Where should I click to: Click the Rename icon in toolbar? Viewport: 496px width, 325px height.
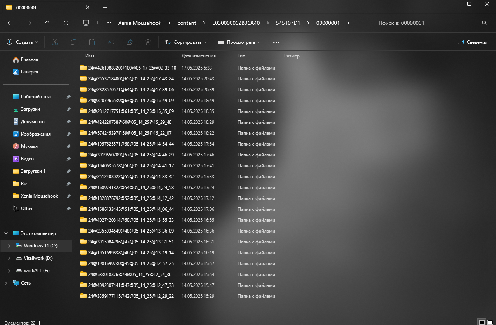tap(111, 42)
